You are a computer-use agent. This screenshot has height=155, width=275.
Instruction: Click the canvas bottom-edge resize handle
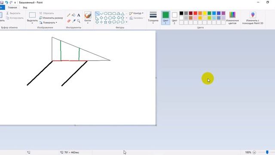(75, 125)
